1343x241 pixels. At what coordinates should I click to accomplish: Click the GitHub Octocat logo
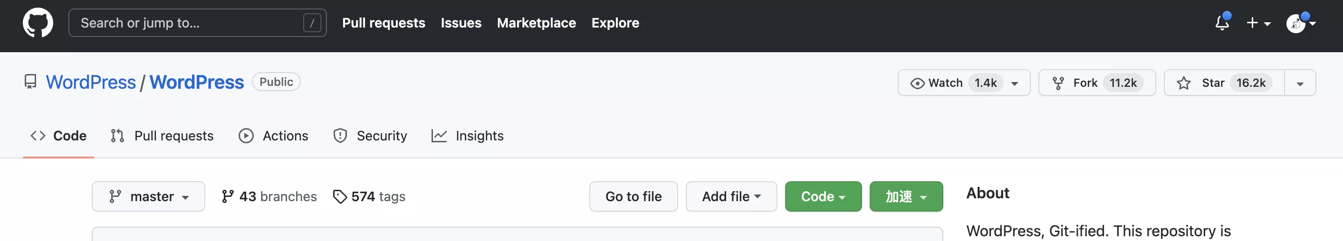(38, 23)
